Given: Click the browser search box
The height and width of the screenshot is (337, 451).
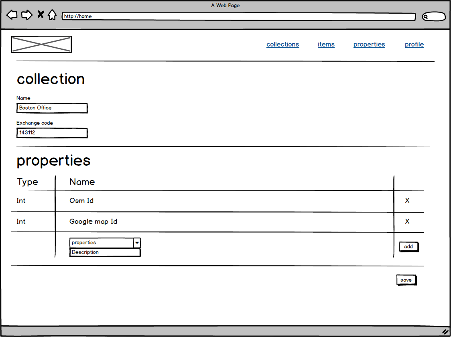Looking at the screenshot, I should pyautogui.click(x=434, y=17).
